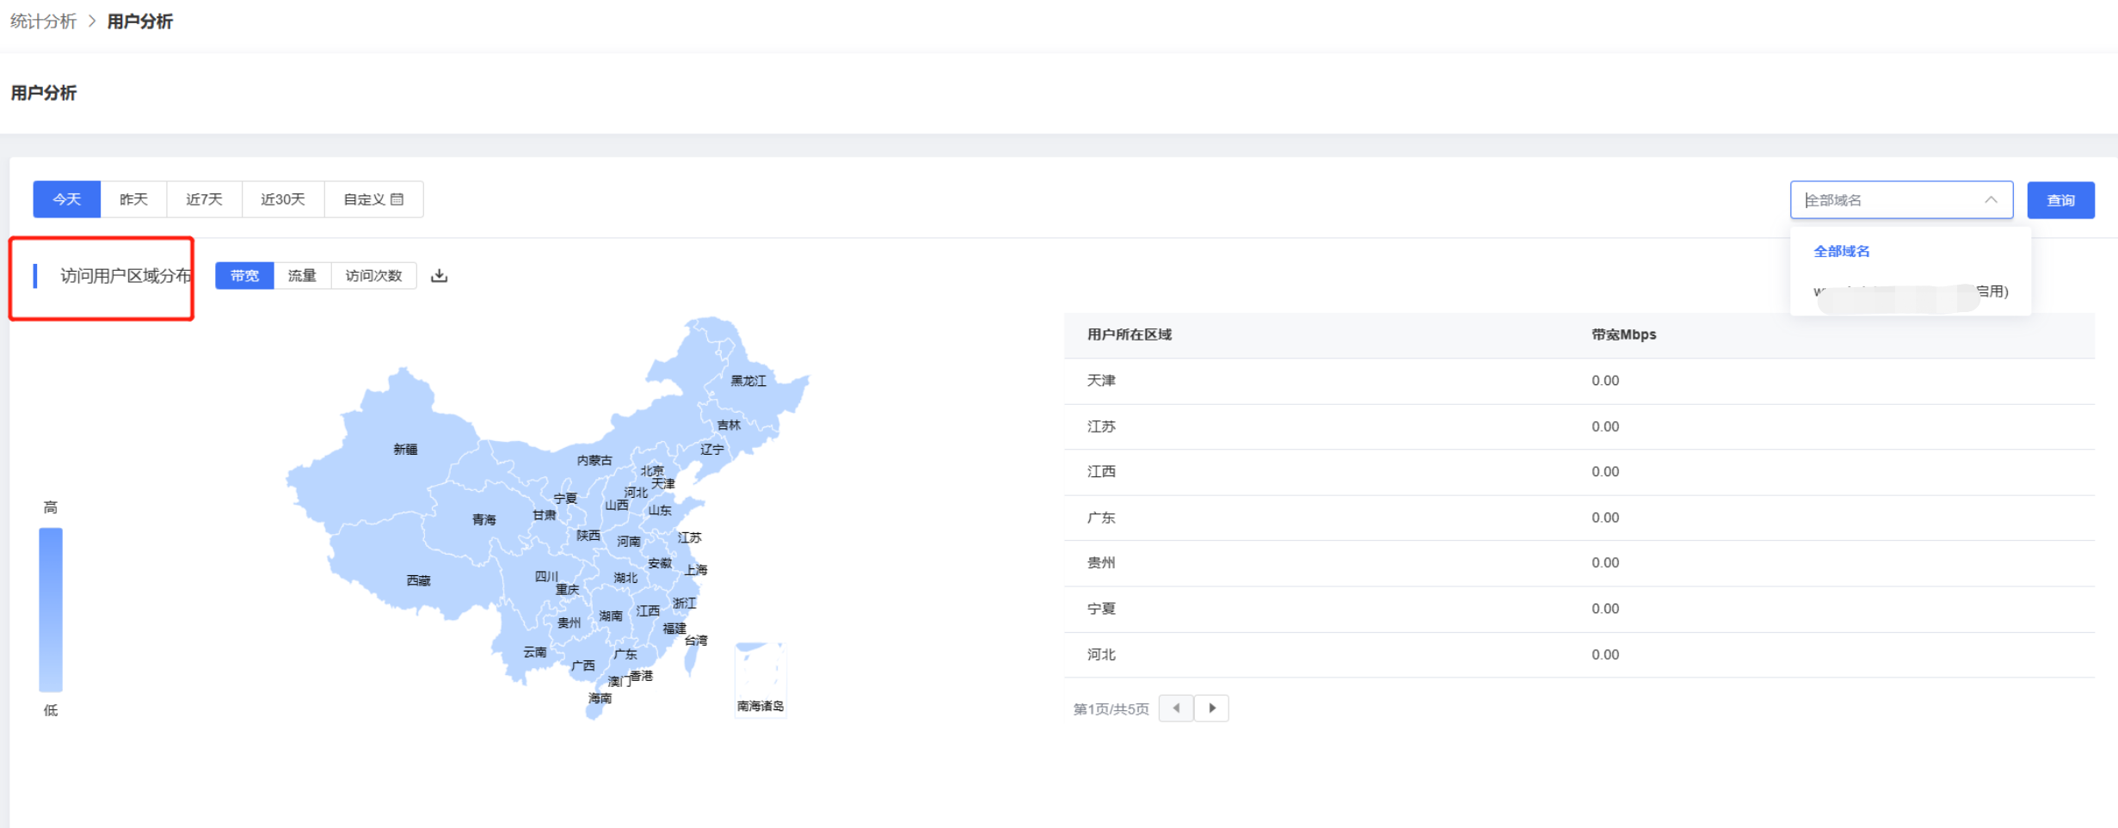Click the high-low legend gradient bar
This screenshot has height=828, width=2118.
pyautogui.click(x=51, y=610)
